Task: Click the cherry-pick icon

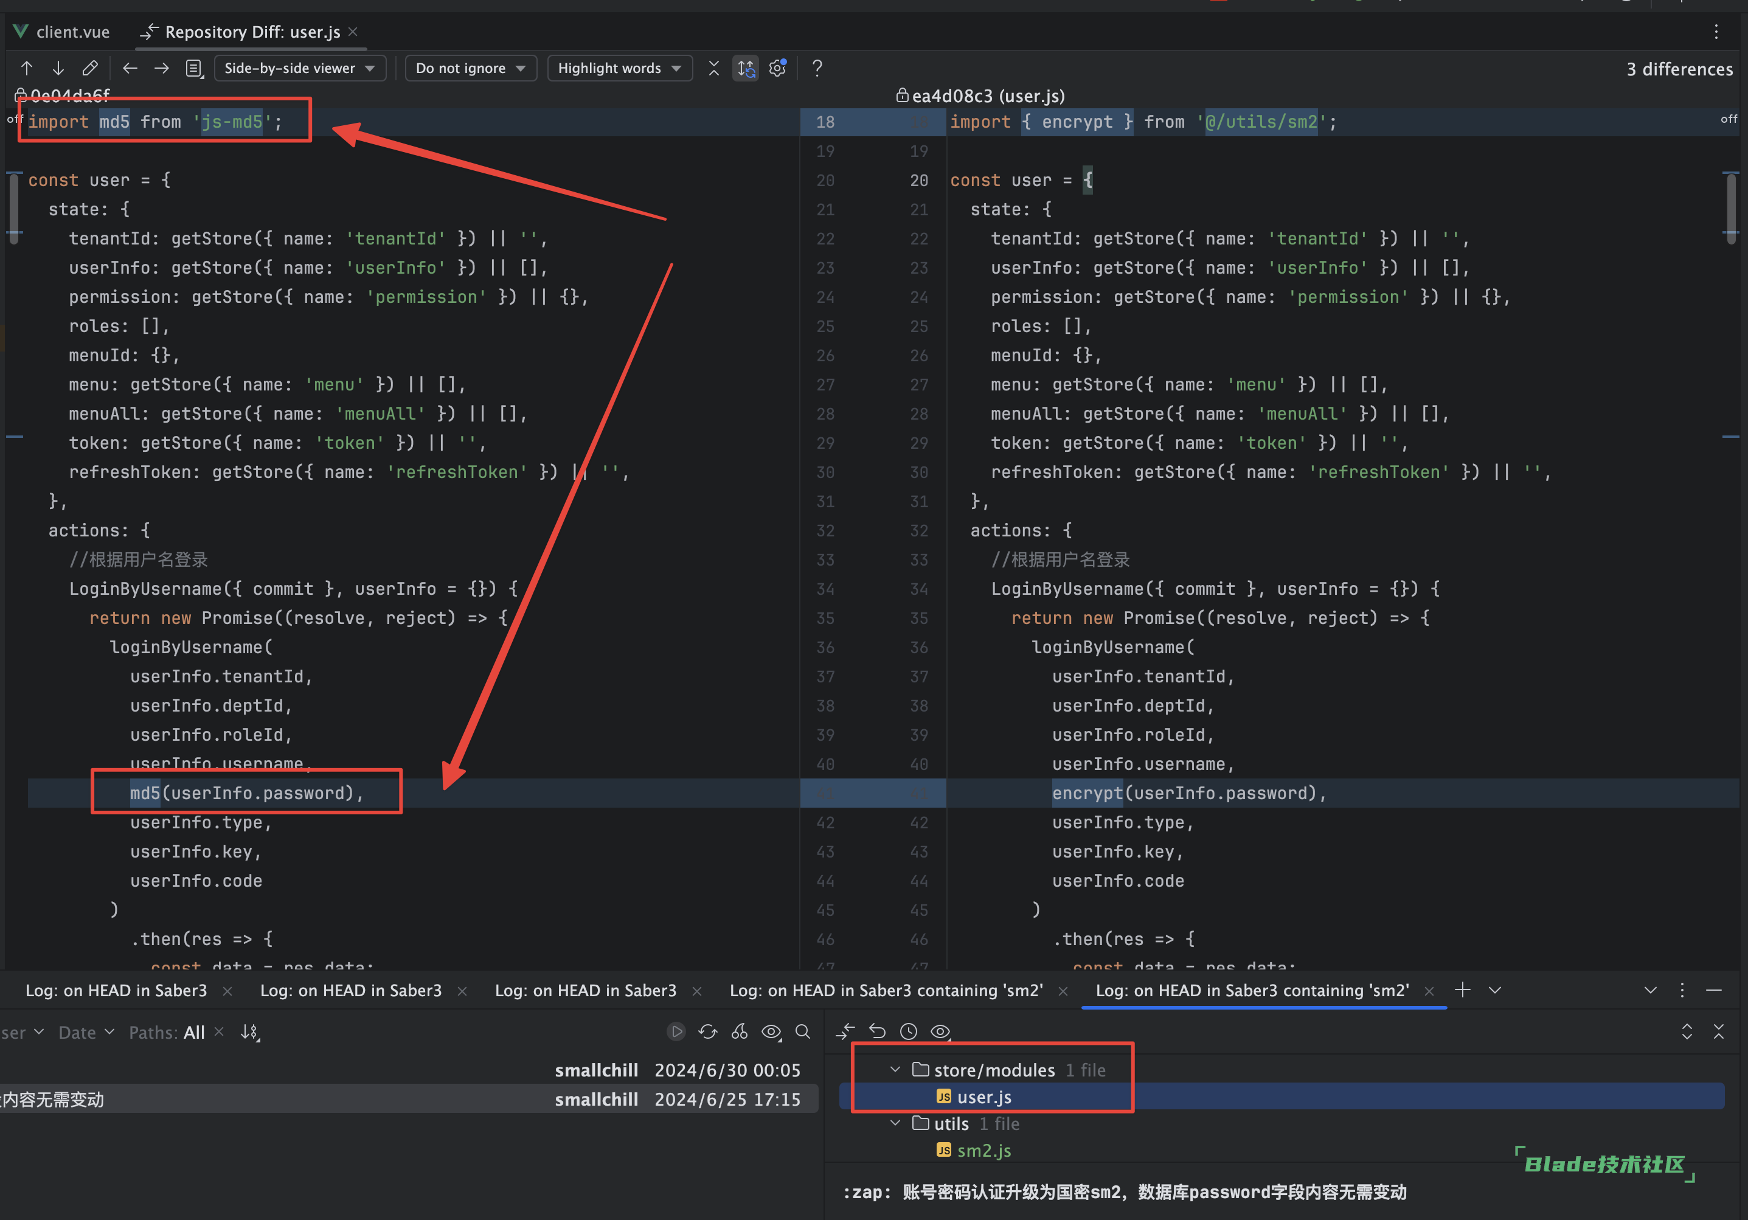Action: (x=739, y=1031)
